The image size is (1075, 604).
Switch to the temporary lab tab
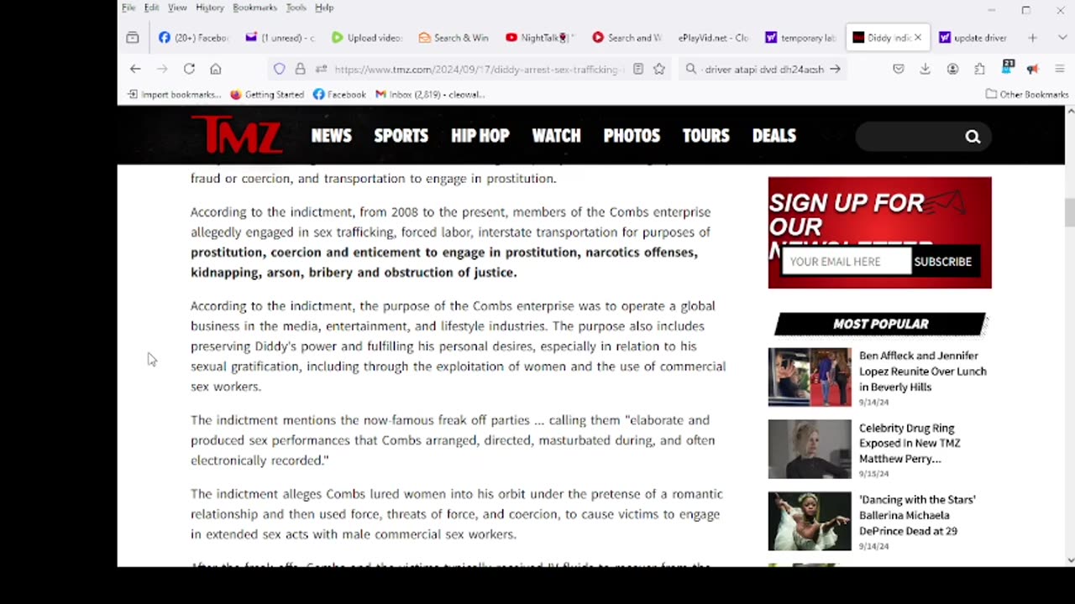(800, 38)
